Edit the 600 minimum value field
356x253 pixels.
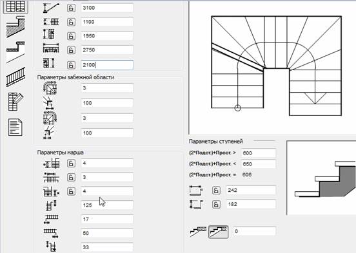click(259, 153)
